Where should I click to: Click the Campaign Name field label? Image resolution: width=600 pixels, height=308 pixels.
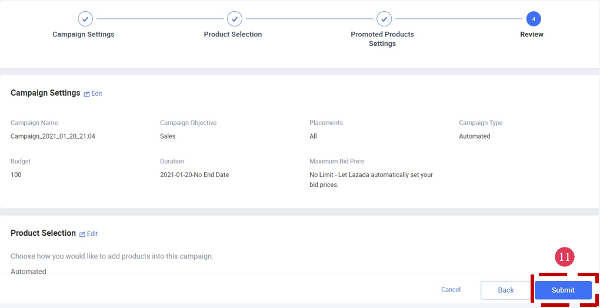(35, 123)
